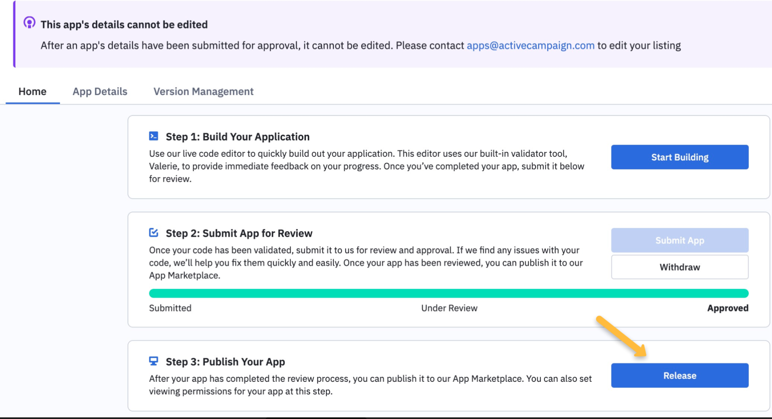Click the monitor icon beside Step 3
772x419 pixels.
[154, 361]
